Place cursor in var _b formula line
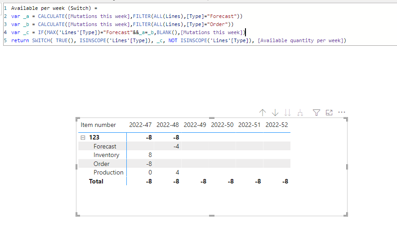This screenshot has width=397, height=231. point(122,24)
